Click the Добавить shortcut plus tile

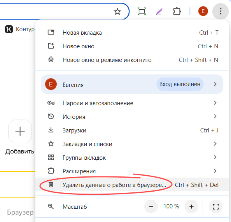point(20,131)
